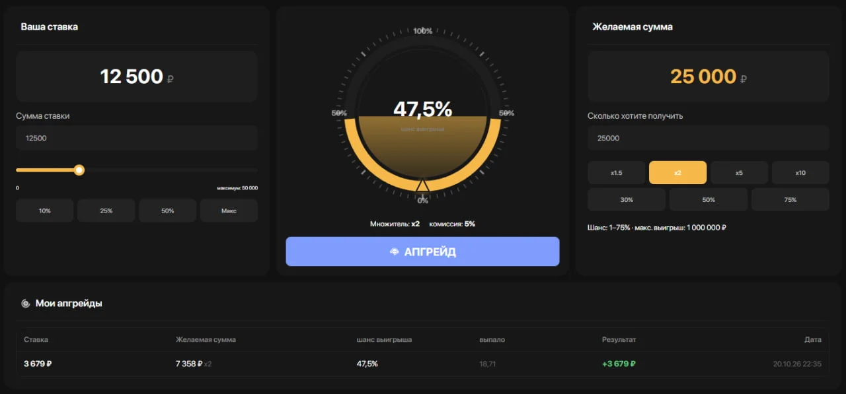Viewport: 846px width, 394px height.
Task: Click the Сумма ставки input field
Action: pos(137,138)
